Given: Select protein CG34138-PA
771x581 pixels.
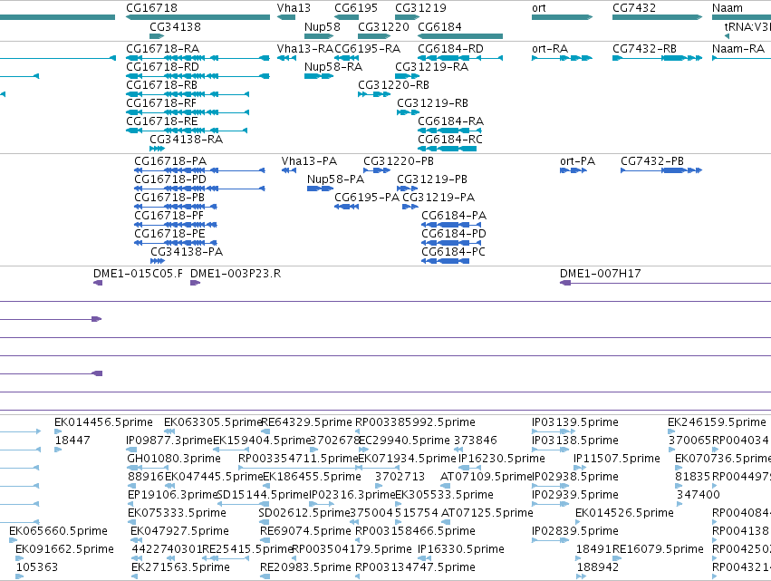Looking at the screenshot, I should [x=187, y=252].
